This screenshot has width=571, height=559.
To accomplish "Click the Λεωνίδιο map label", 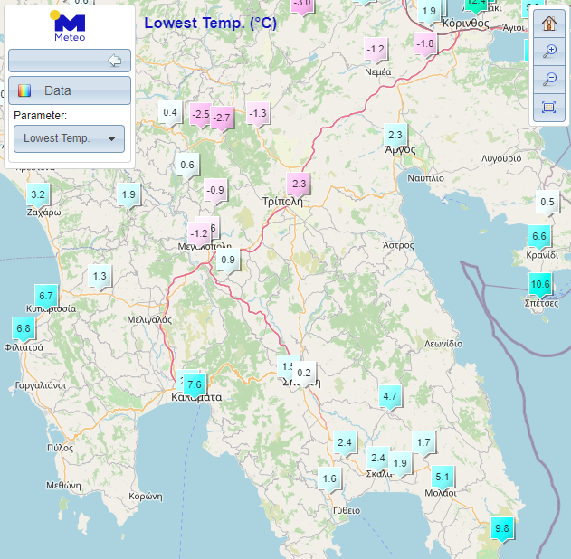I will tap(443, 344).
